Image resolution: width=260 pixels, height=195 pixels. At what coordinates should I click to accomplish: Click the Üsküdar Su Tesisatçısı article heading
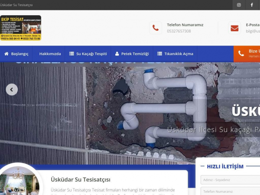coord(81,179)
